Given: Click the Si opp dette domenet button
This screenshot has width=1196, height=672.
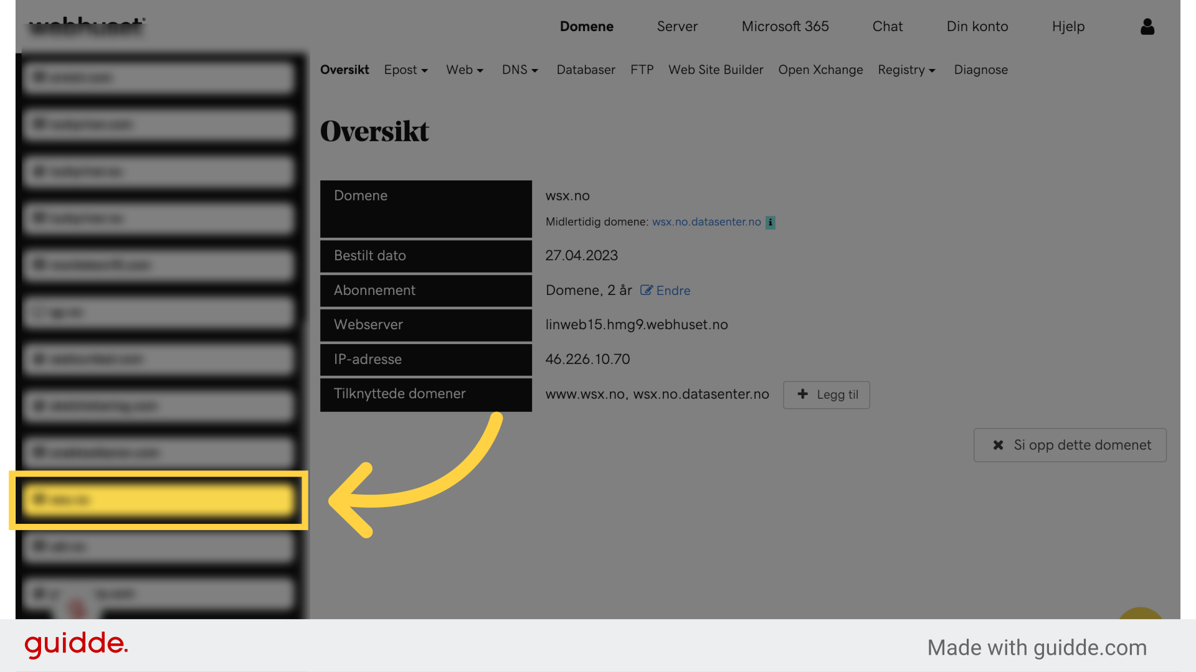Looking at the screenshot, I should pos(1070,445).
